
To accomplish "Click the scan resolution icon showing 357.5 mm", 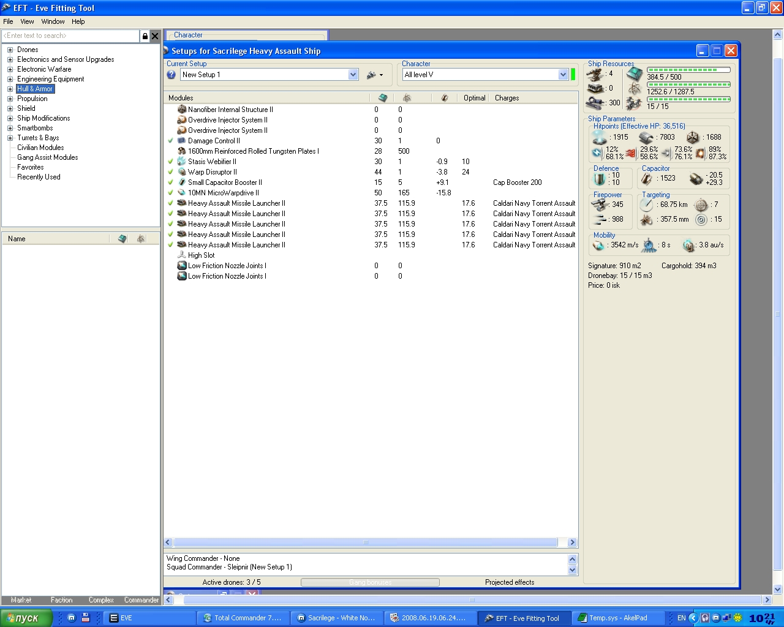I will (x=647, y=219).
